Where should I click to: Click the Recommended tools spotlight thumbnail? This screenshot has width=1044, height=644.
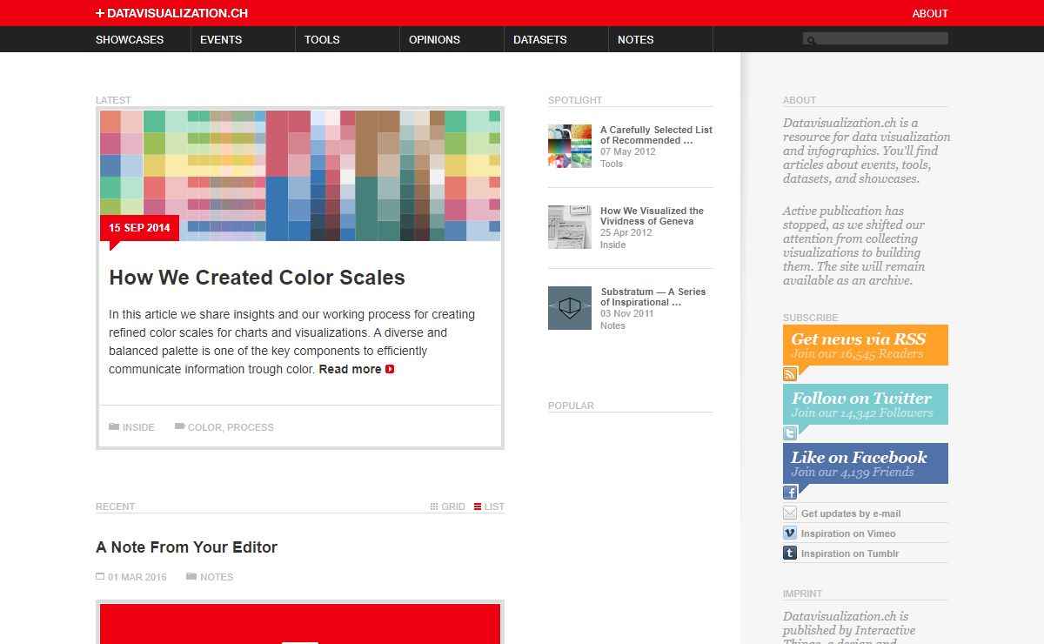[570, 146]
